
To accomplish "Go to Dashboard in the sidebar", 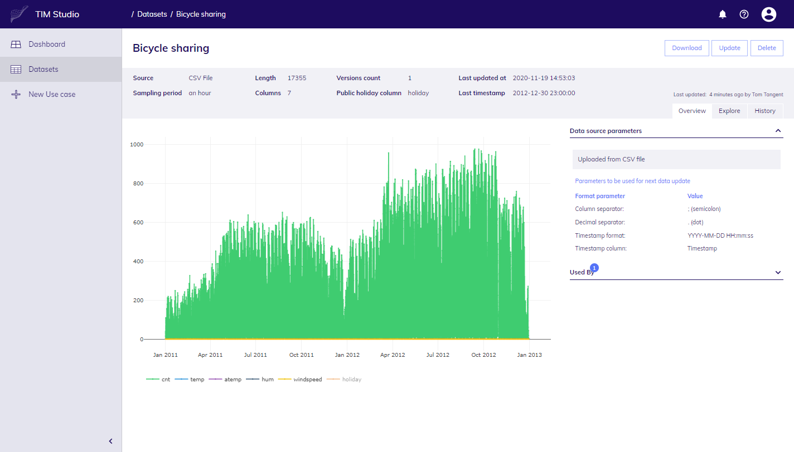I will tap(61, 44).
